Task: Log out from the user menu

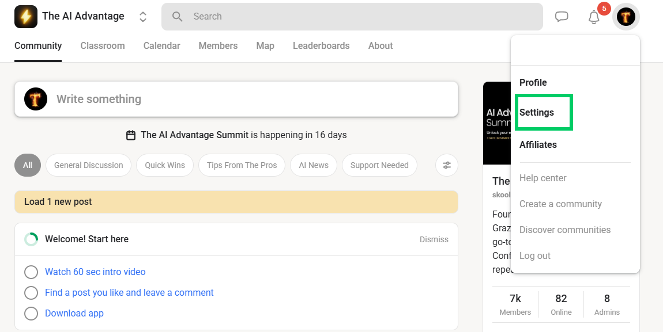Action: (535, 255)
